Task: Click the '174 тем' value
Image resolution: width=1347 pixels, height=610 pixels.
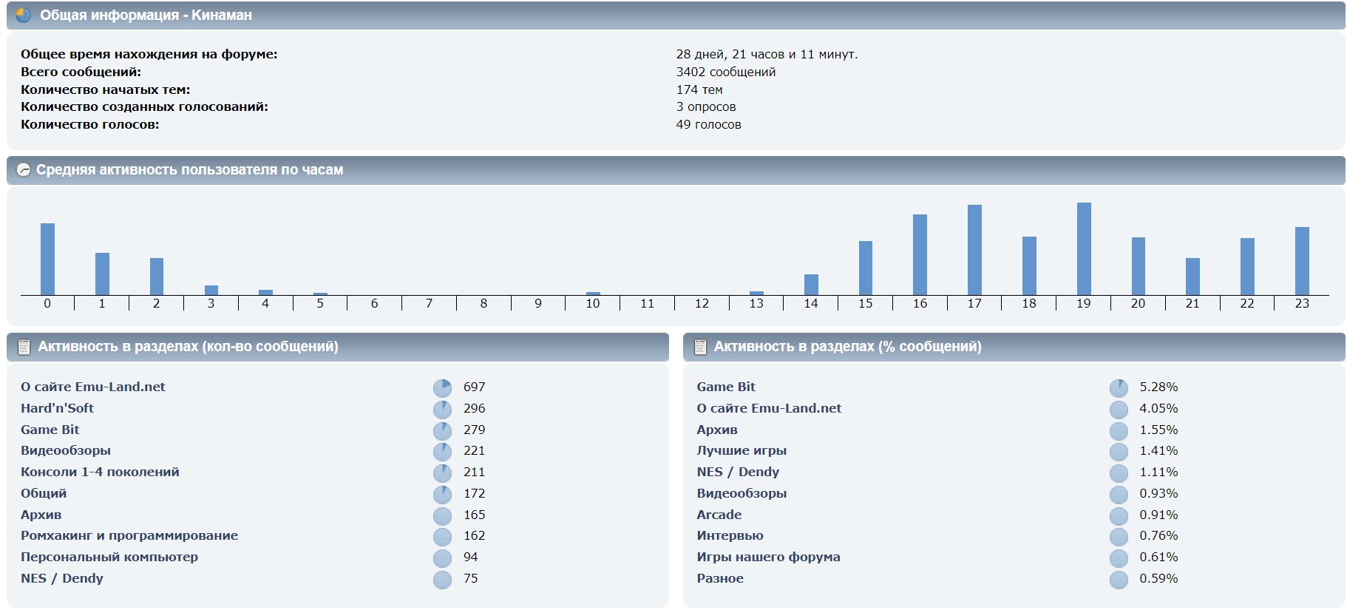Action: [x=699, y=89]
